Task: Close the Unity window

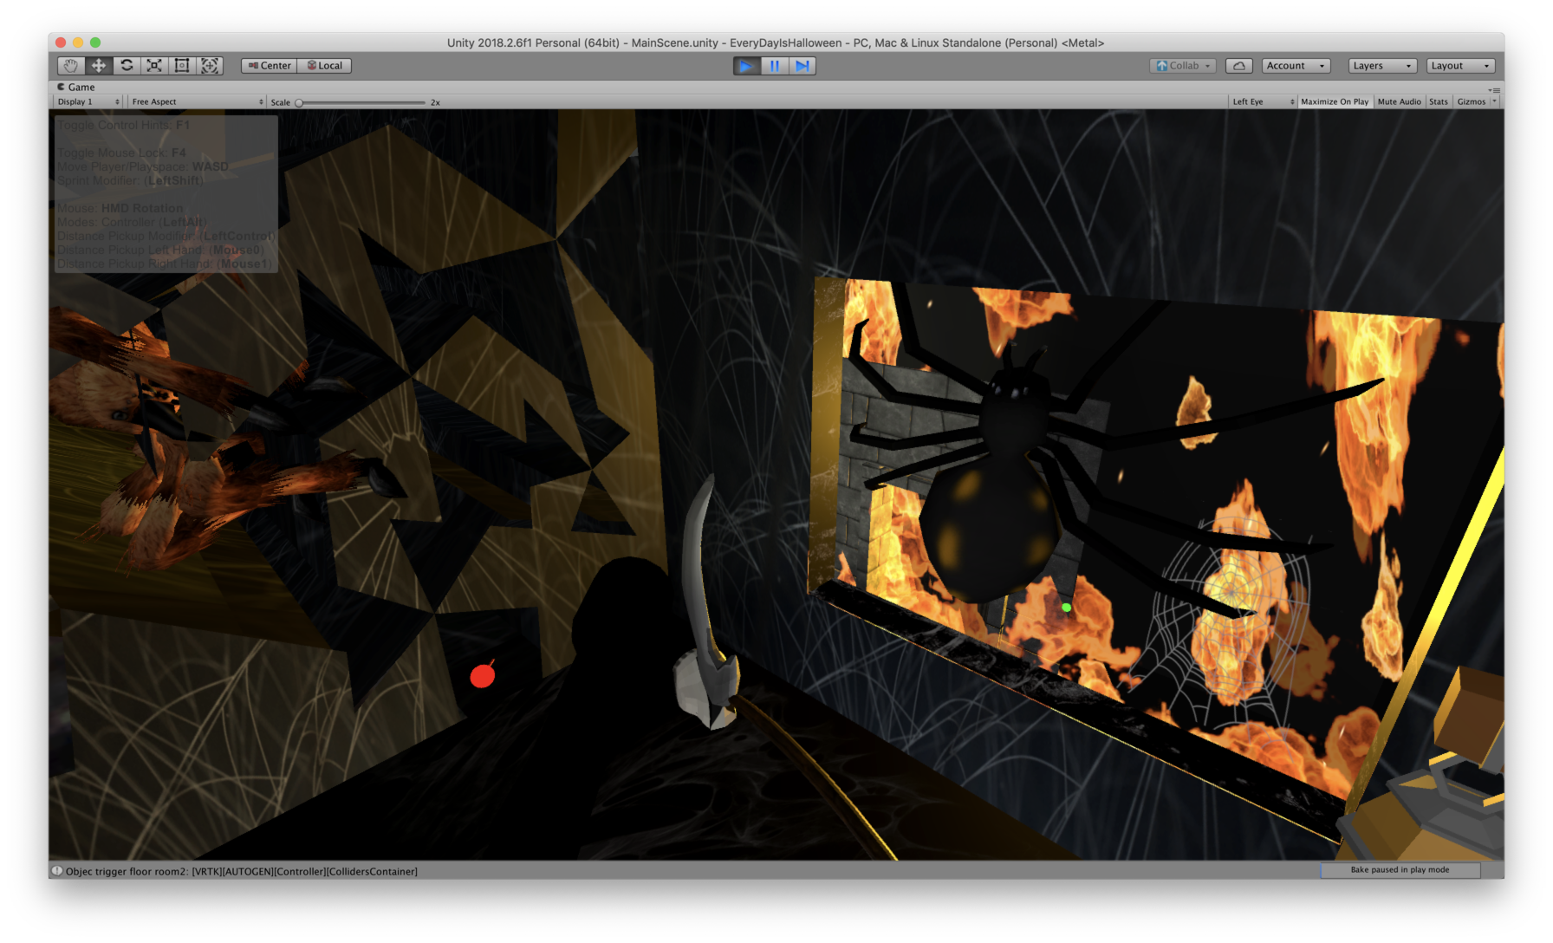Action: point(61,42)
